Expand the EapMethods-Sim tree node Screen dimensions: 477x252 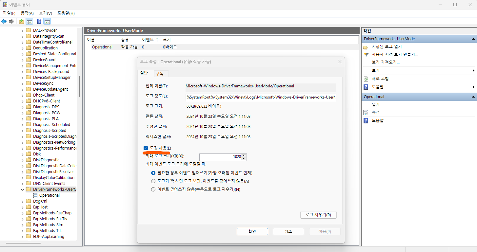(x=22, y=225)
